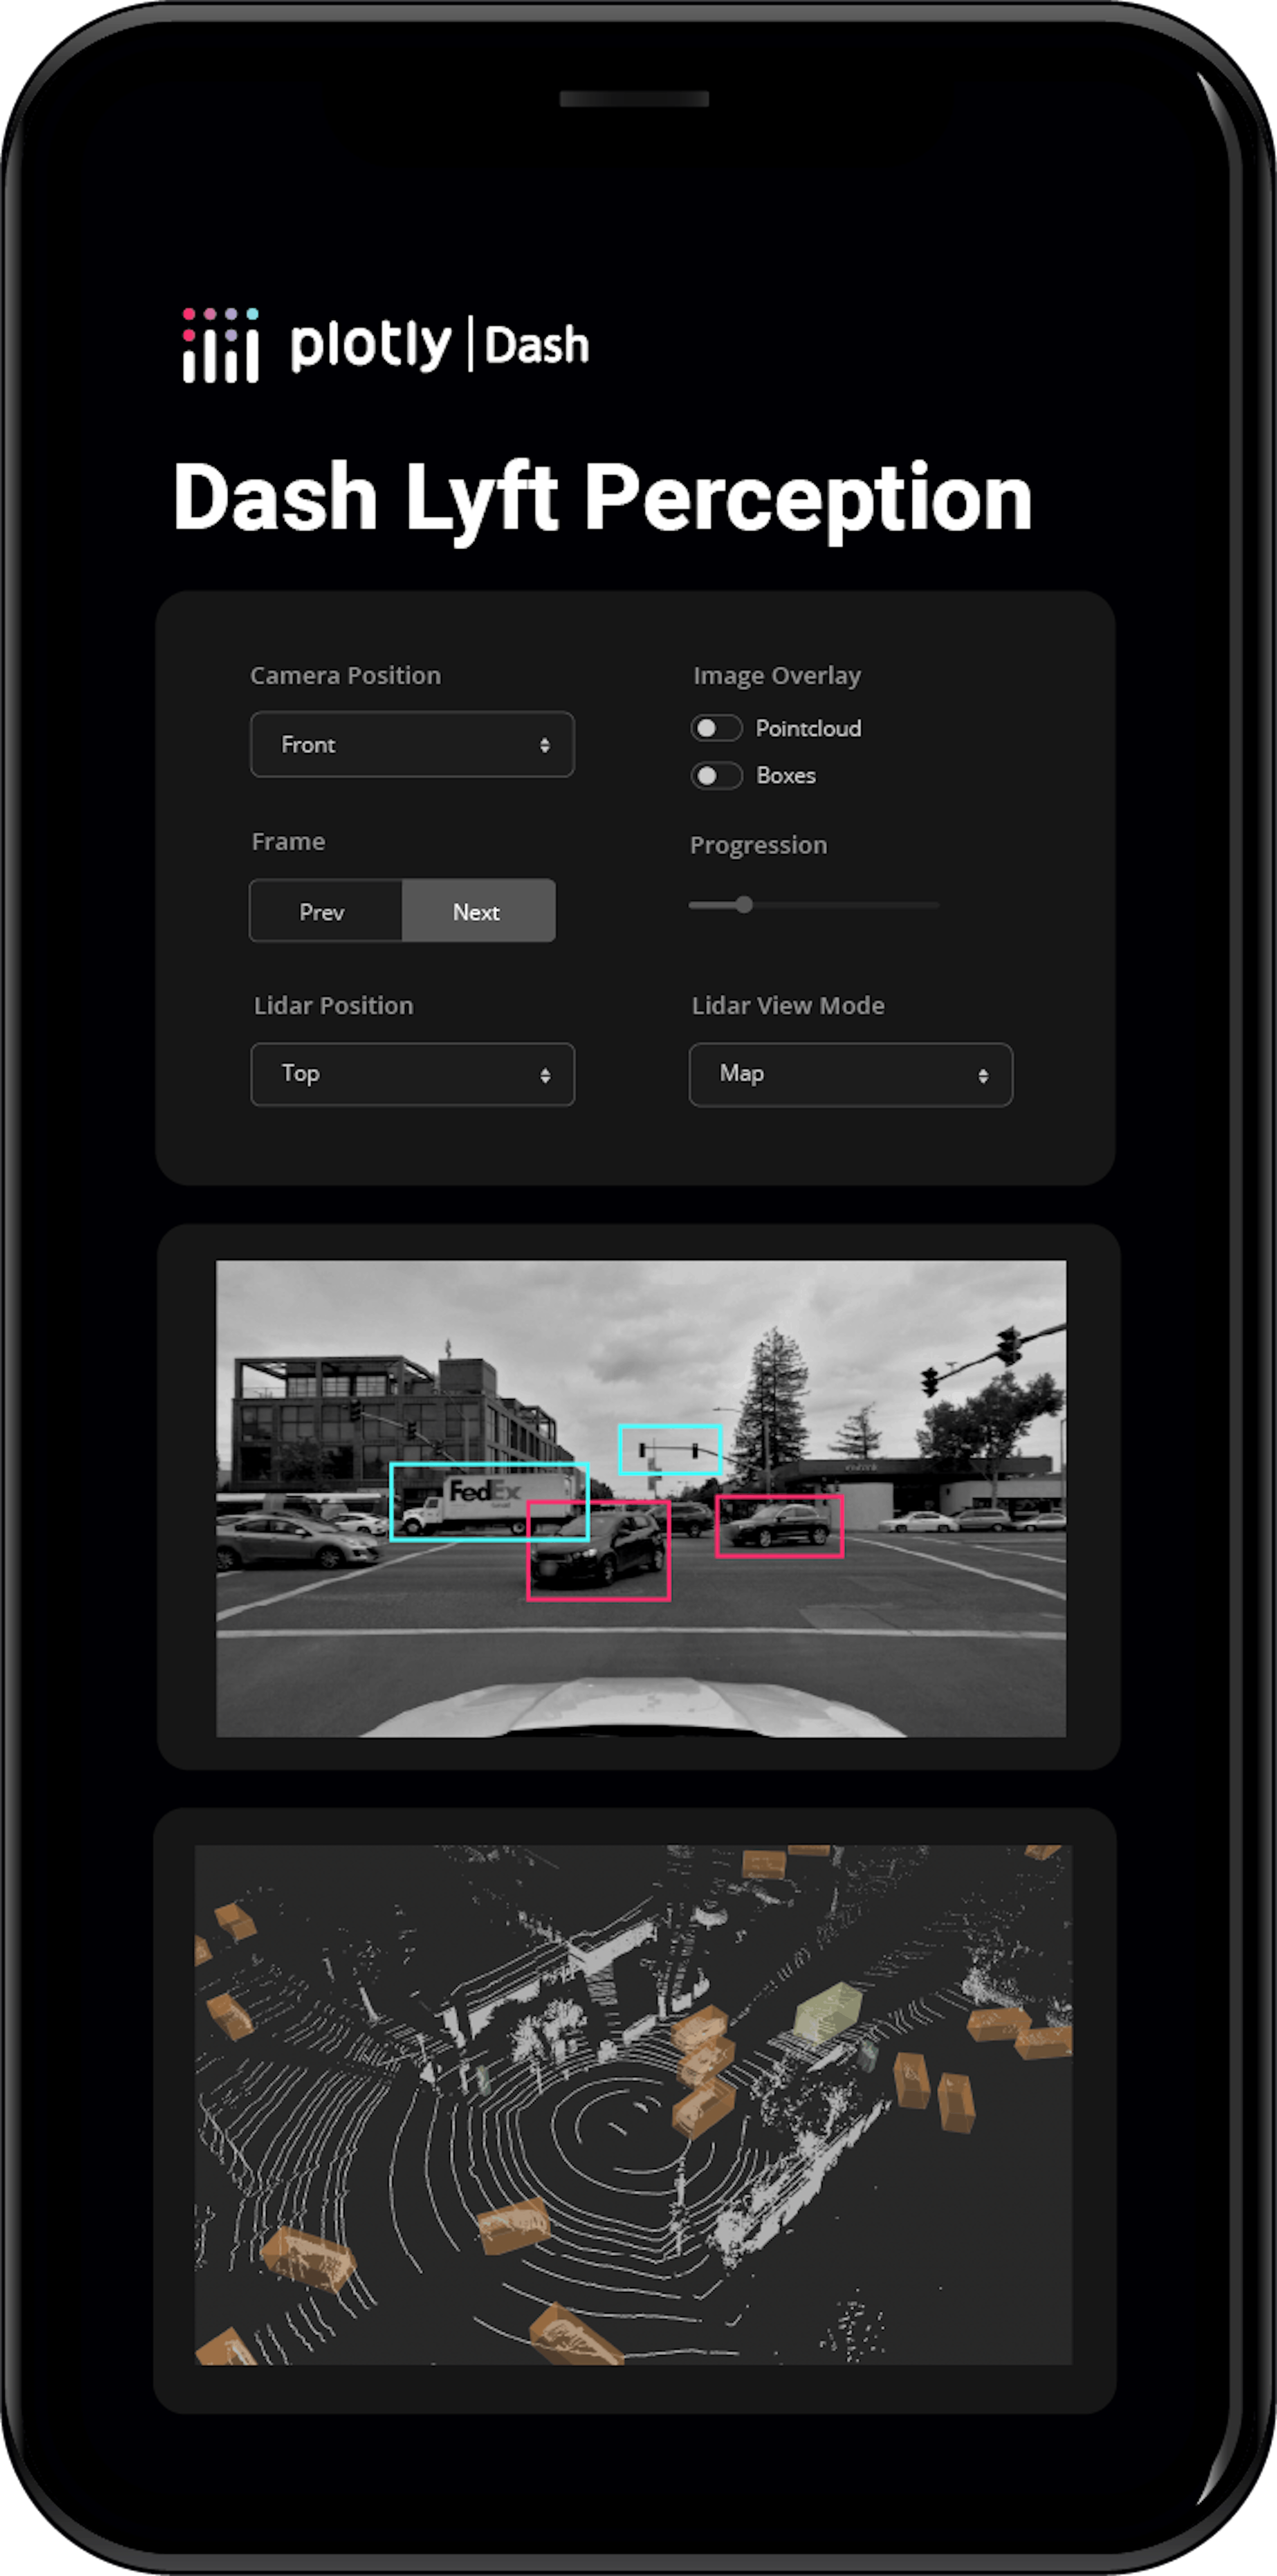Click the Lidar View Mode label
Viewport: 1277px width, 2576px height.
[788, 1006]
